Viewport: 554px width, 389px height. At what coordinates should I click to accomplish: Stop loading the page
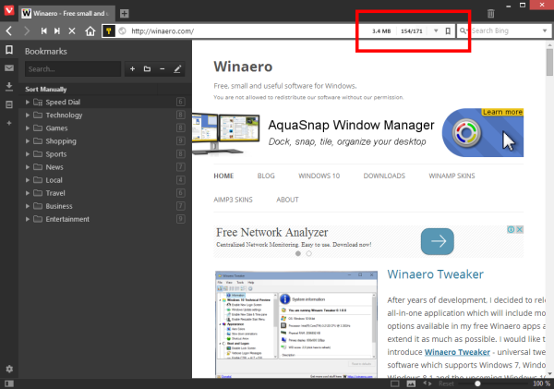72,31
